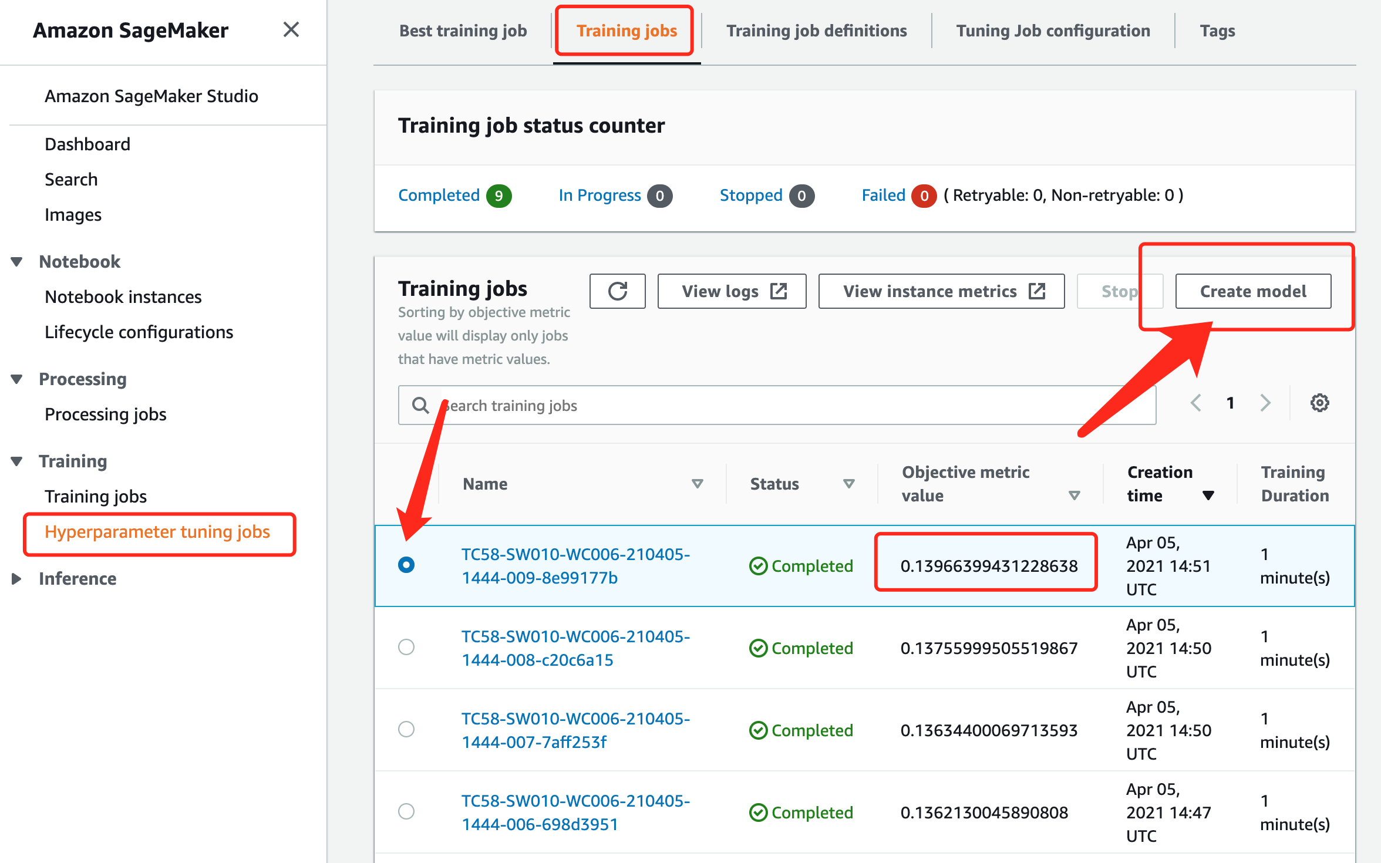Open table preferences gear icon

[x=1319, y=403]
